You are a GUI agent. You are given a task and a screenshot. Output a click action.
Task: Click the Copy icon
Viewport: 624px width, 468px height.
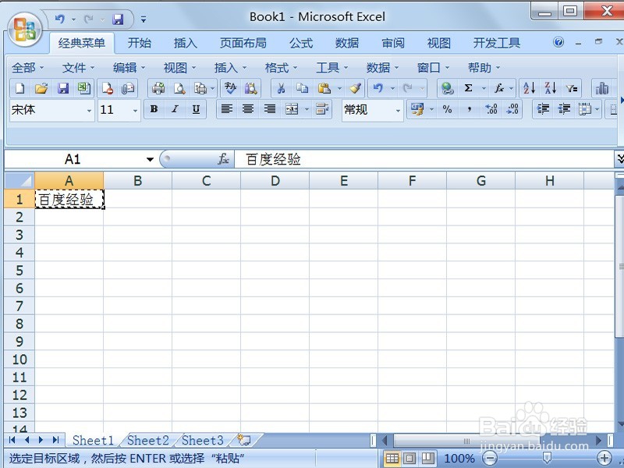pos(303,88)
